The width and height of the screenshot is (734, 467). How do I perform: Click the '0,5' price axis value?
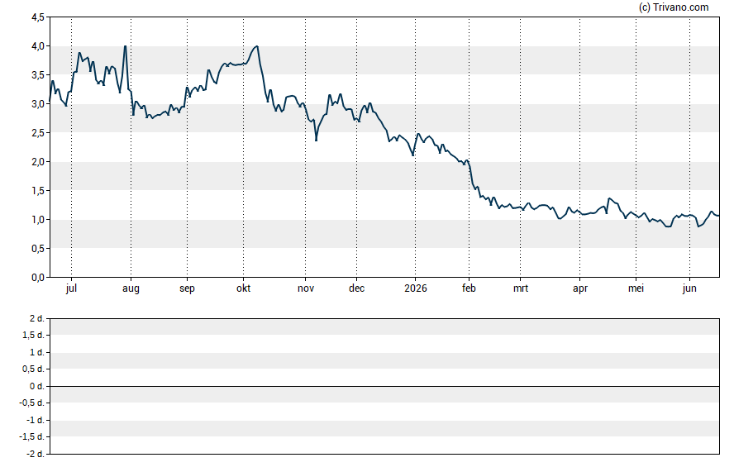coord(38,249)
